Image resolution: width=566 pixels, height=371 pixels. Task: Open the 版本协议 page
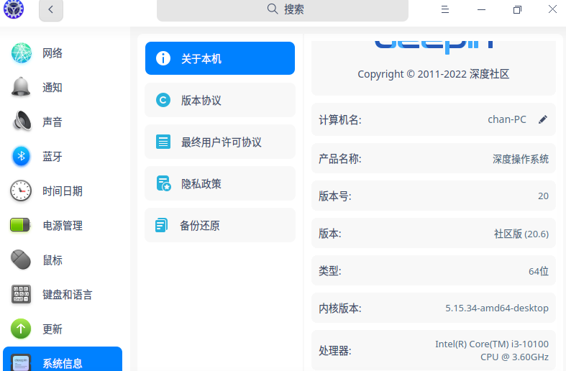pyautogui.click(x=220, y=100)
